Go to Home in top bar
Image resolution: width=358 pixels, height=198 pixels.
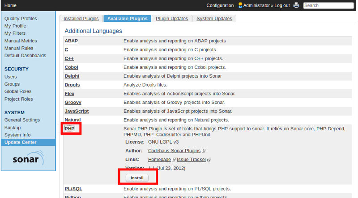10,5
